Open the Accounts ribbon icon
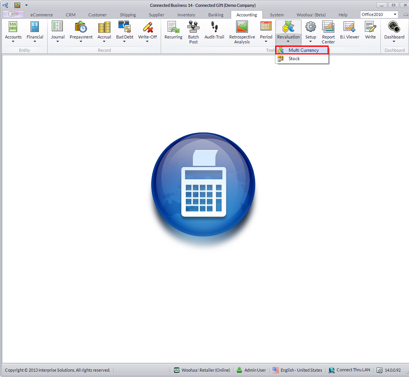Image resolution: width=409 pixels, height=377 pixels. click(x=13, y=27)
